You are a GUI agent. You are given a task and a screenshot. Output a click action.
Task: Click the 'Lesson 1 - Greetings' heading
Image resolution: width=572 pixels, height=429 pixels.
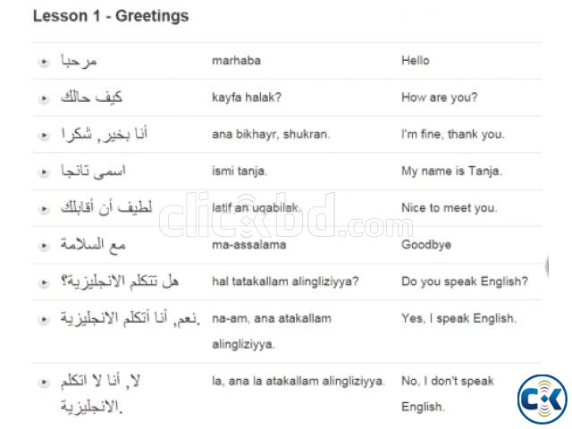click(x=110, y=16)
